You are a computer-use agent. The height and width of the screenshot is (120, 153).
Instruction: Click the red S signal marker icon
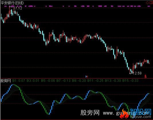click(146, 76)
